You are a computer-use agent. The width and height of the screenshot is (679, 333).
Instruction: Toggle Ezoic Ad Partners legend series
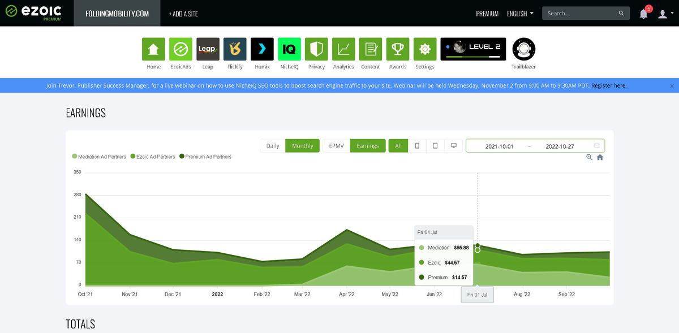[x=153, y=157]
